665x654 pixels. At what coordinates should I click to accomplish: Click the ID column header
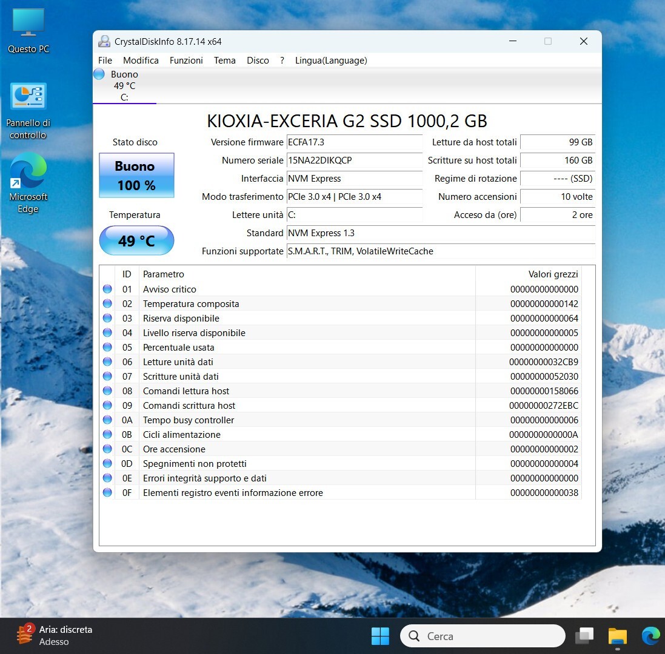(127, 274)
